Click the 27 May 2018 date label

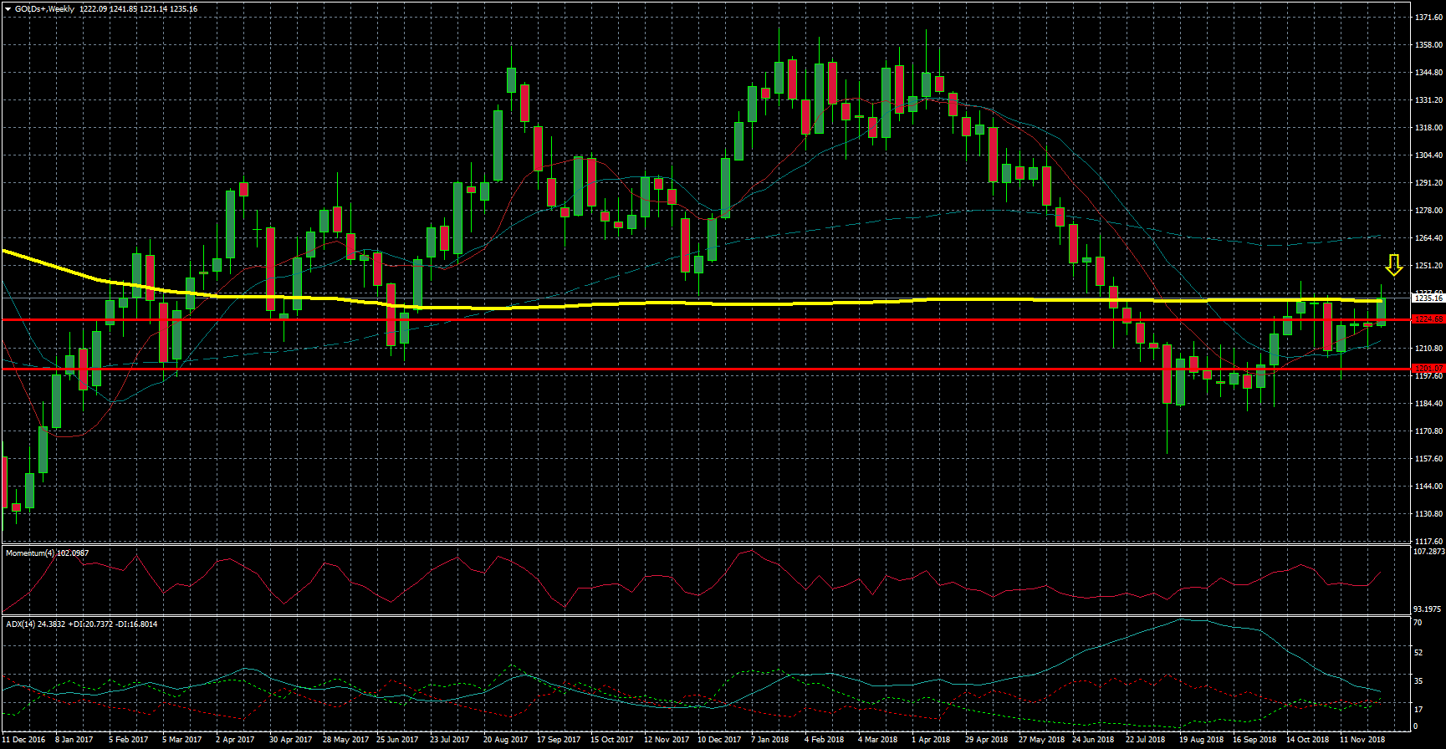coord(1041,740)
